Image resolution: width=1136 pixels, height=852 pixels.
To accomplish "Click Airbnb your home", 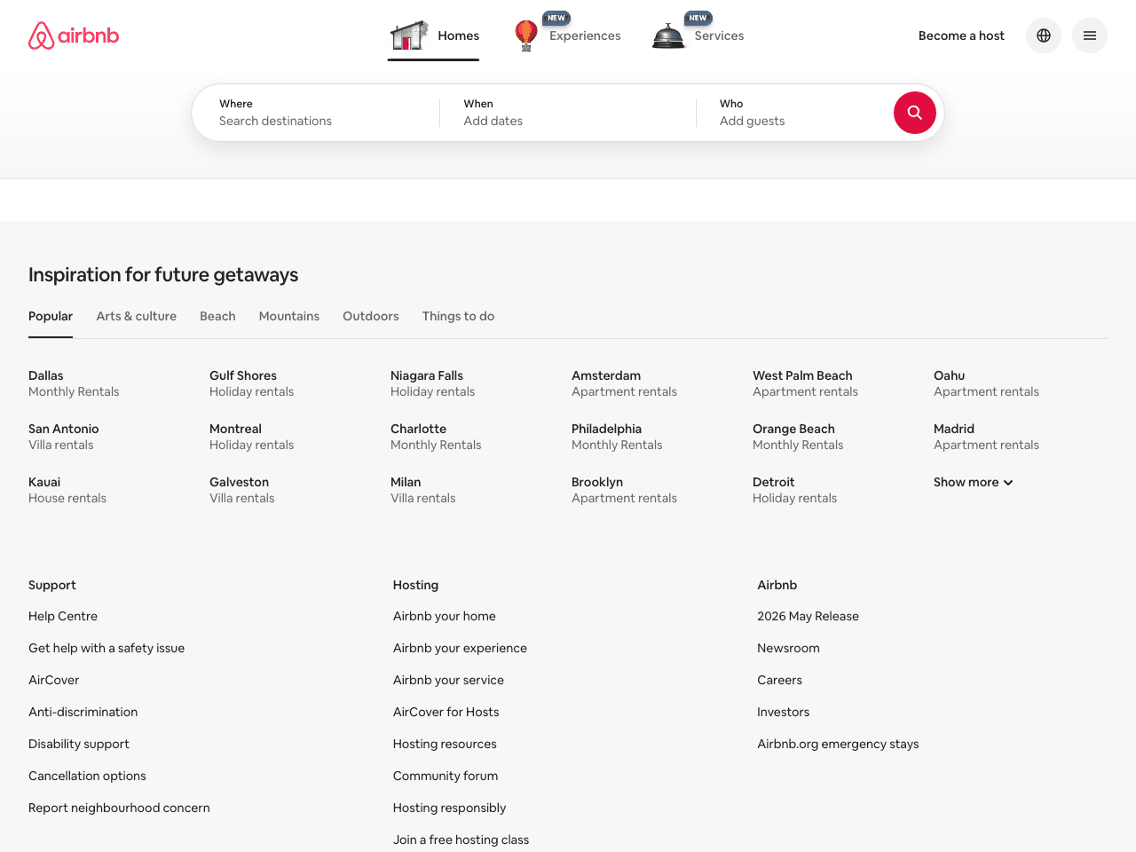I will (x=445, y=616).
